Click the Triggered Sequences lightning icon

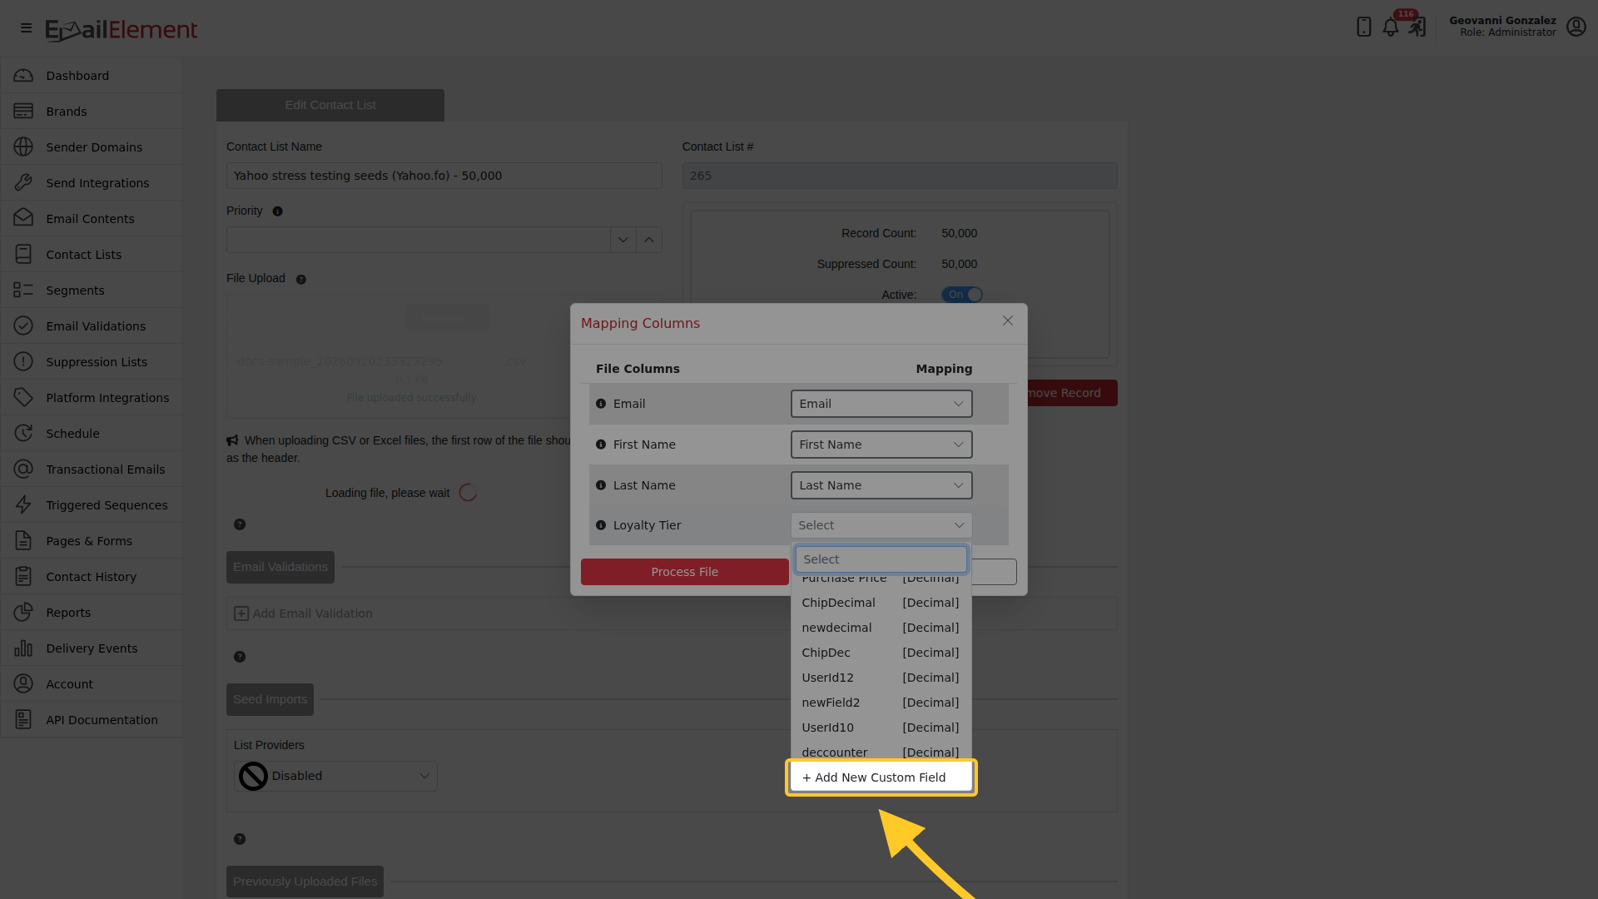pos(23,505)
